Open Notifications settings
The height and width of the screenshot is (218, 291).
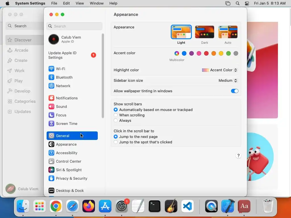click(72, 98)
